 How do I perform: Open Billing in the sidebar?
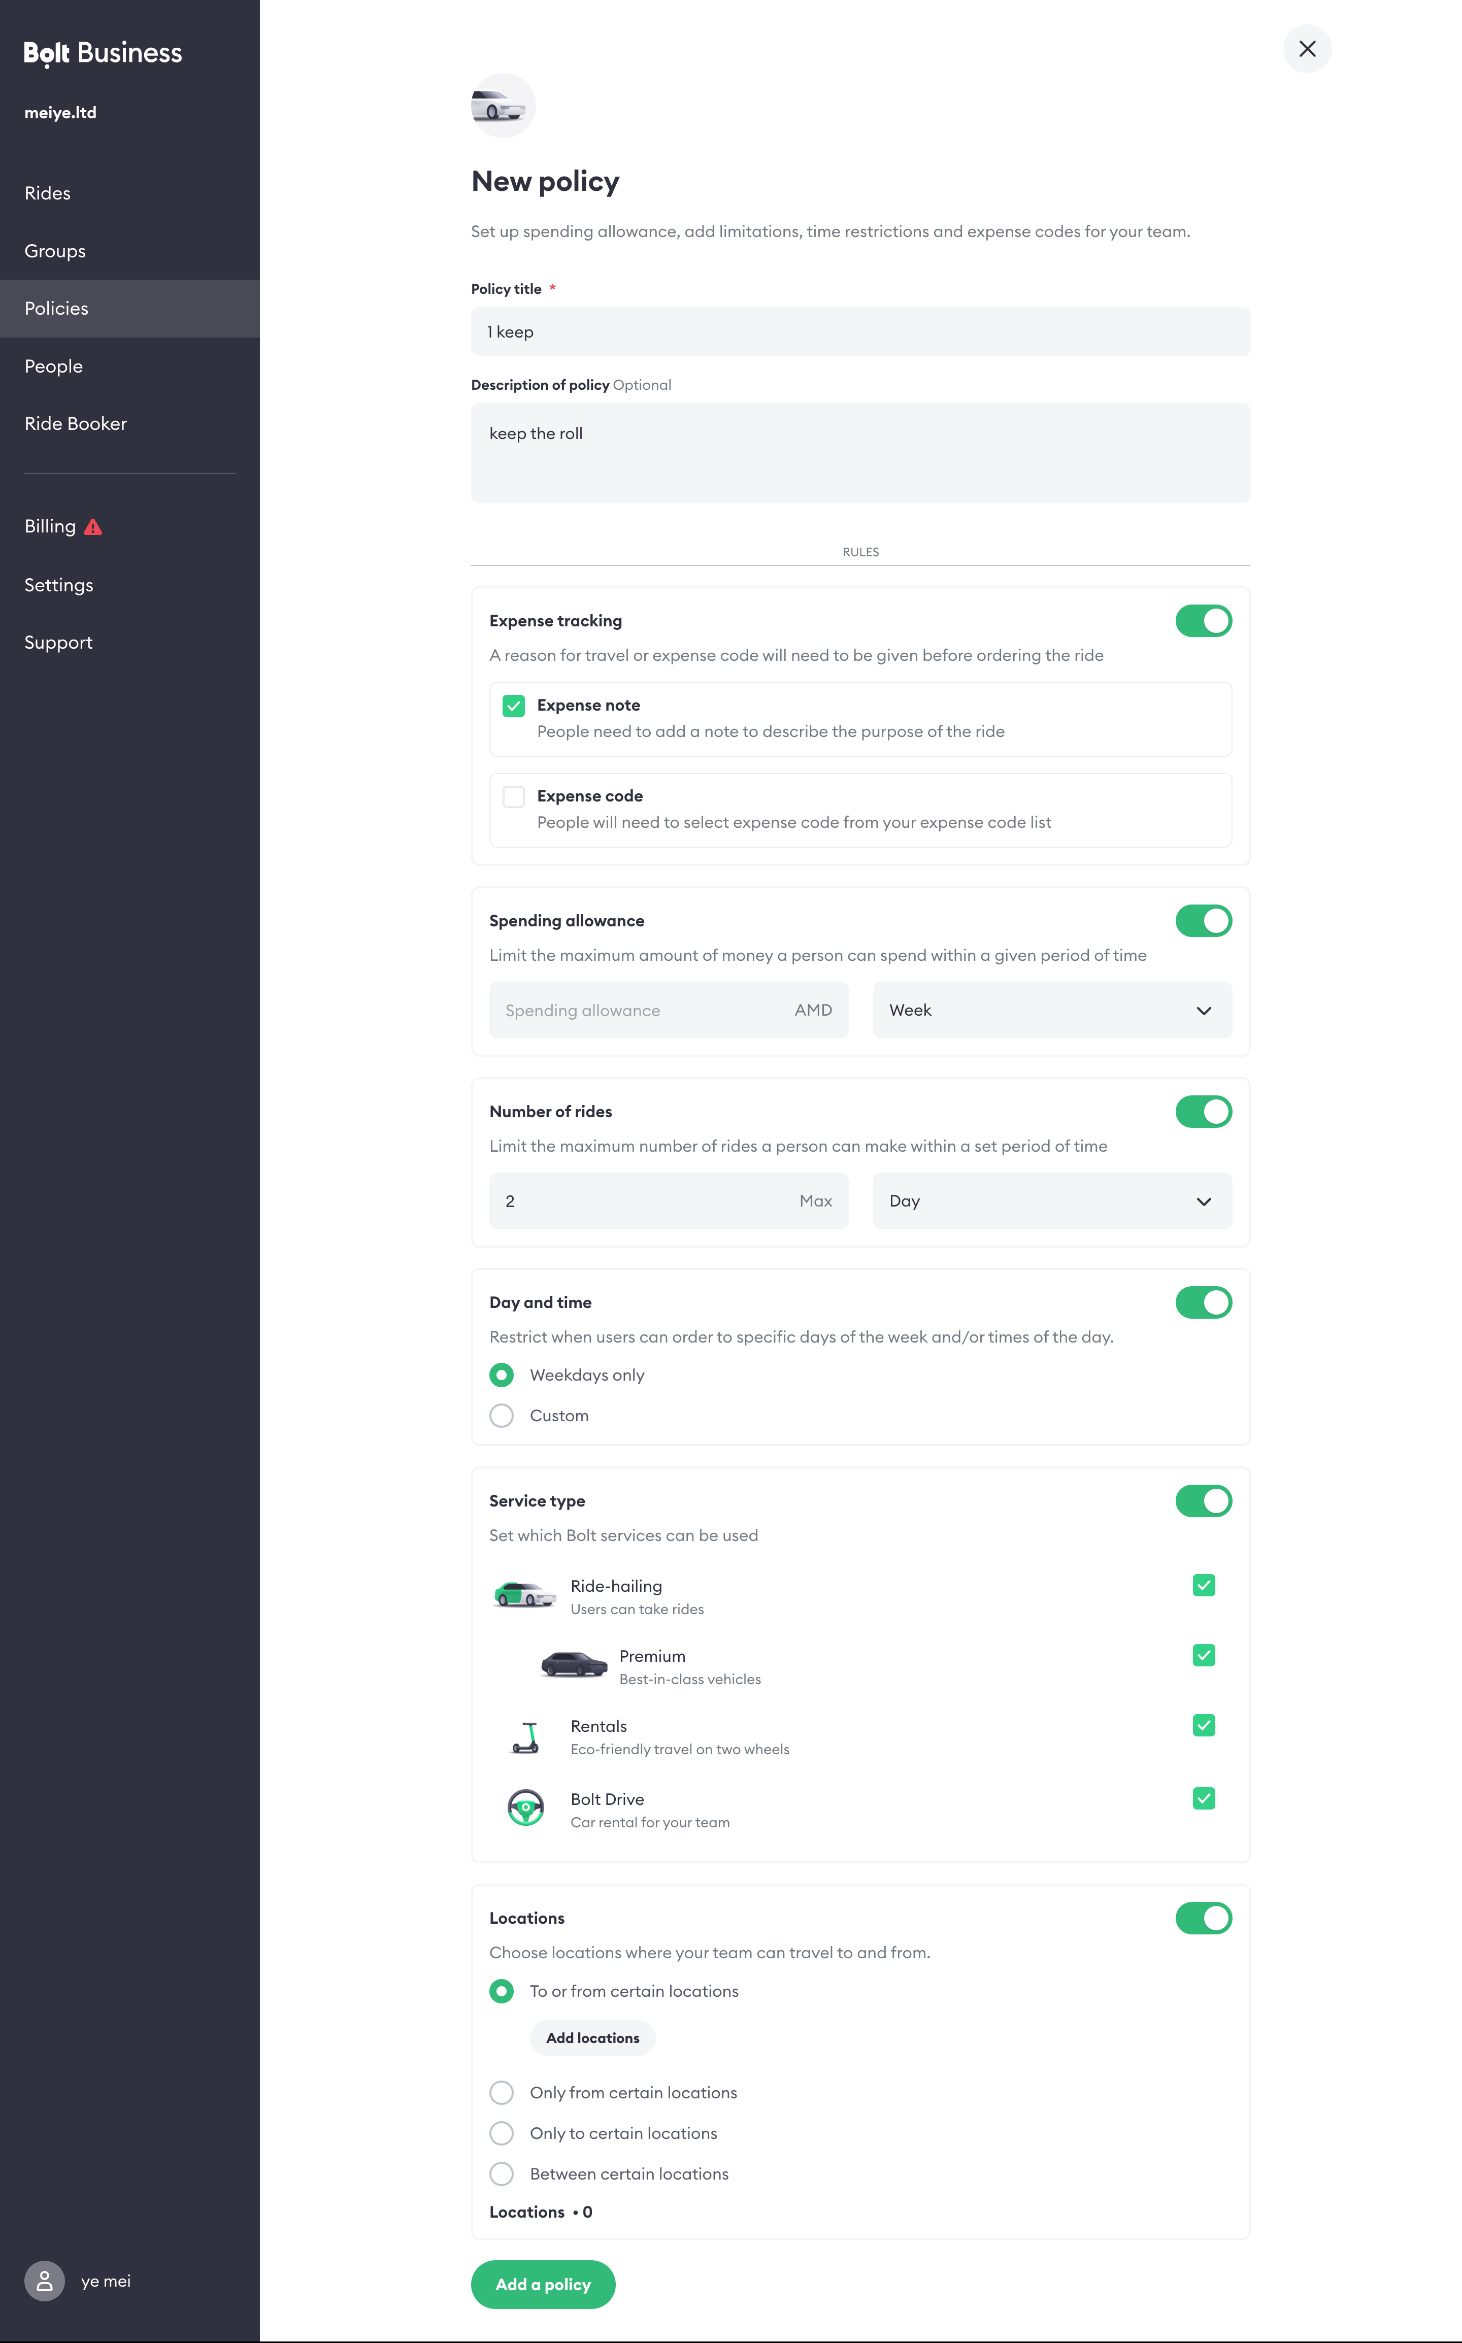(x=129, y=527)
